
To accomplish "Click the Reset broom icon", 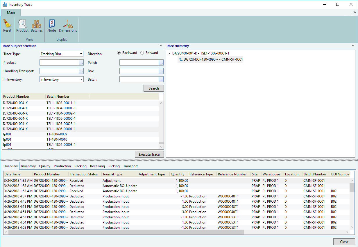I will click(x=7, y=23).
